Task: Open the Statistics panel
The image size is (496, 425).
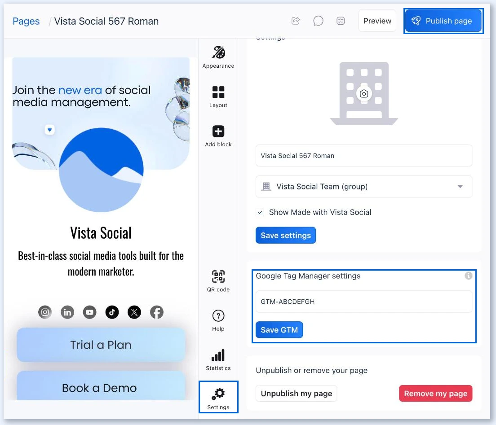Action: pyautogui.click(x=218, y=359)
